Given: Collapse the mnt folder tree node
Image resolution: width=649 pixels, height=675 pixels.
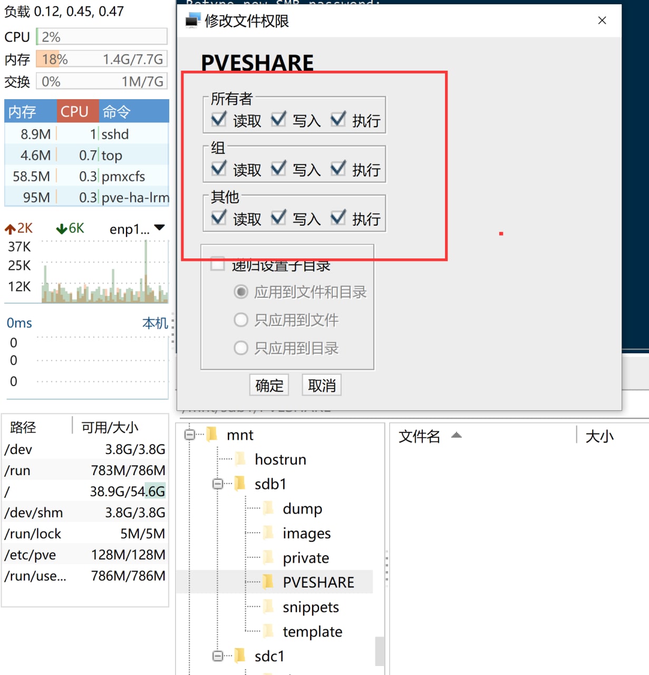Looking at the screenshot, I should click(190, 435).
